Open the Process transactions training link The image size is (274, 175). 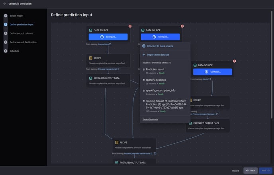pyautogui.click(x=107, y=69)
